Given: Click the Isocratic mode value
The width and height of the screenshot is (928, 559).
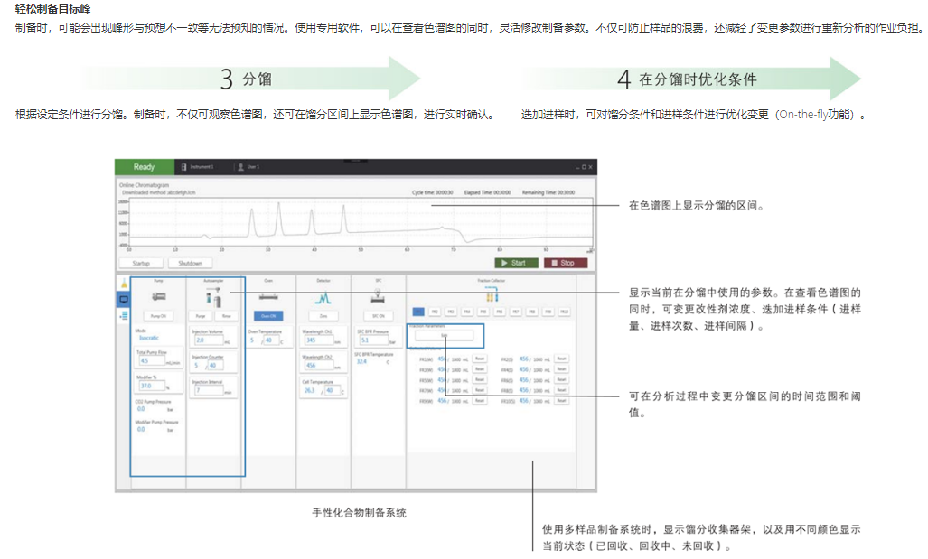Looking at the screenshot, I should tap(149, 338).
